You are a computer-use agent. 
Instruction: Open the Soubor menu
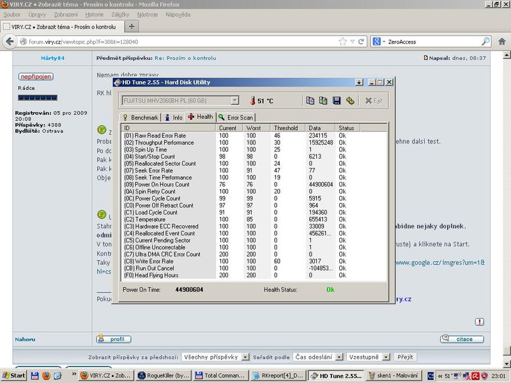click(x=12, y=15)
